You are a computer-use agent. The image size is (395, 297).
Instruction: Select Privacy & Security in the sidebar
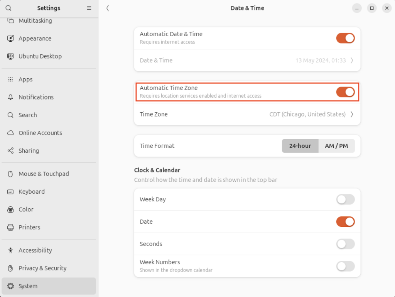(x=11, y=268)
